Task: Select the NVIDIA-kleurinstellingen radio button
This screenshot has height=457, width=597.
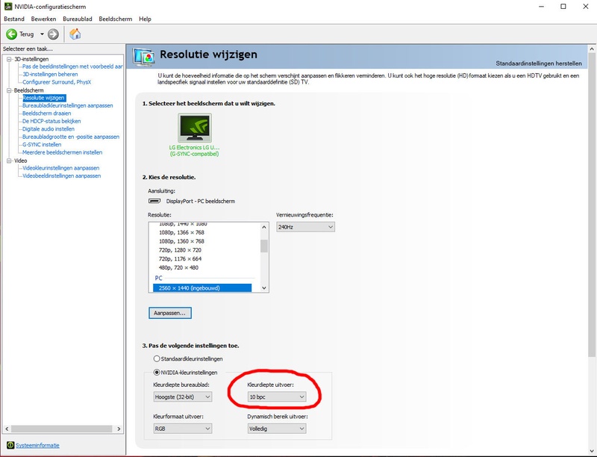Action: pos(157,373)
